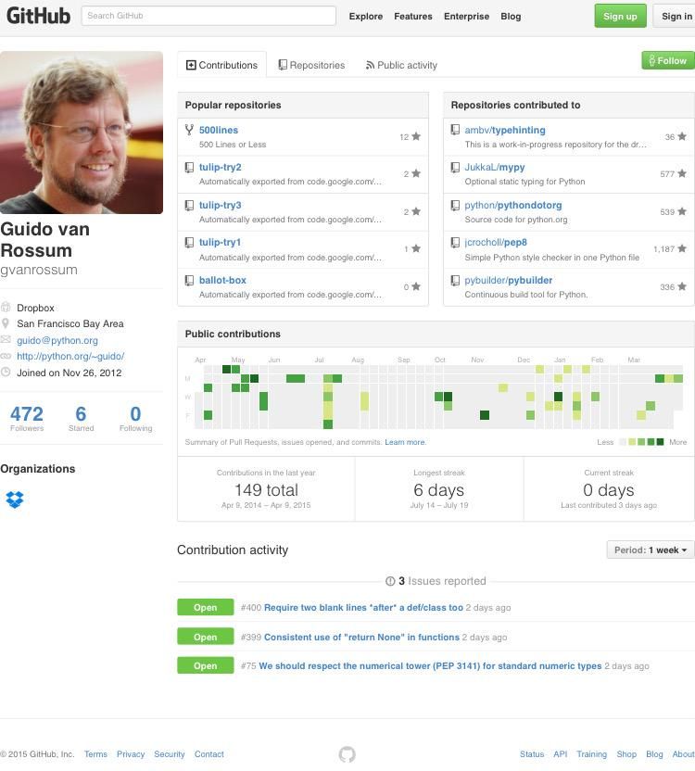Click the darkest green legend square
The width and height of the screenshot is (695, 771).
662,442
